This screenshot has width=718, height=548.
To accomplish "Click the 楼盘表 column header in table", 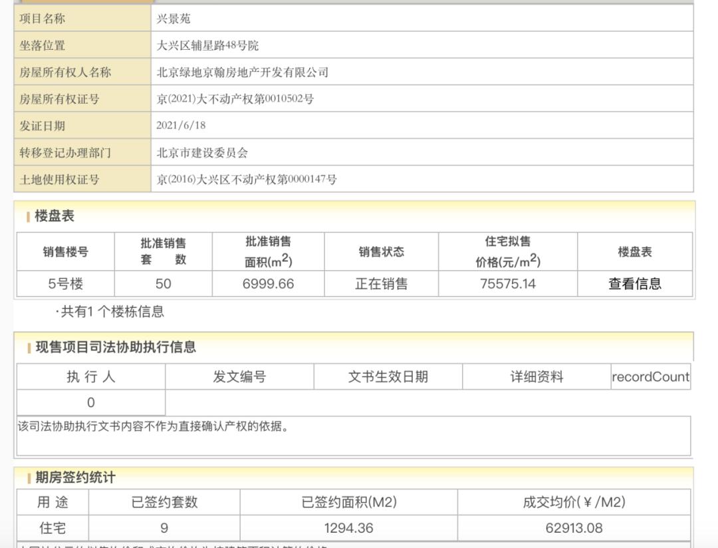I will [635, 251].
